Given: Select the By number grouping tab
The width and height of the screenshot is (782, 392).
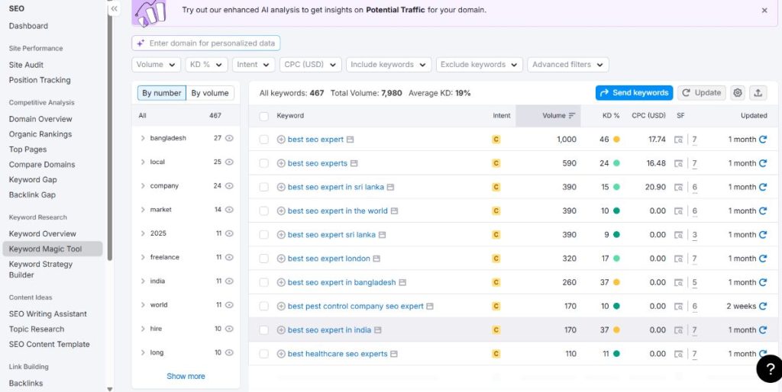Looking at the screenshot, I should click(162, 93).
